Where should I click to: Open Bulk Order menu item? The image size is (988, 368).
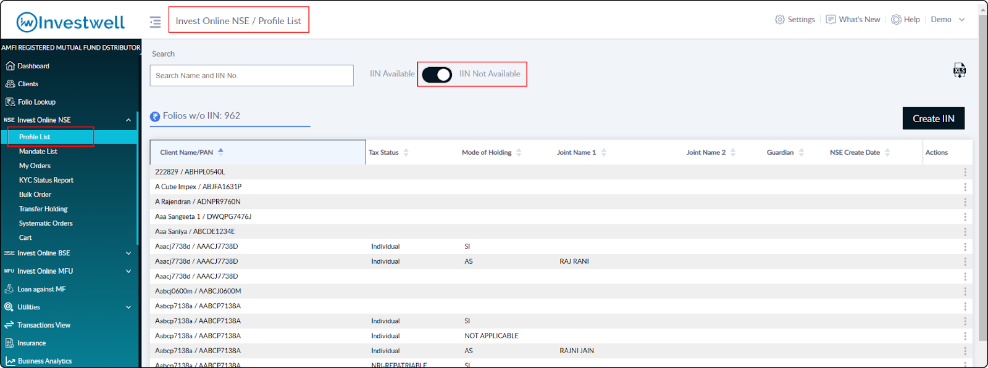click(35, 195)
